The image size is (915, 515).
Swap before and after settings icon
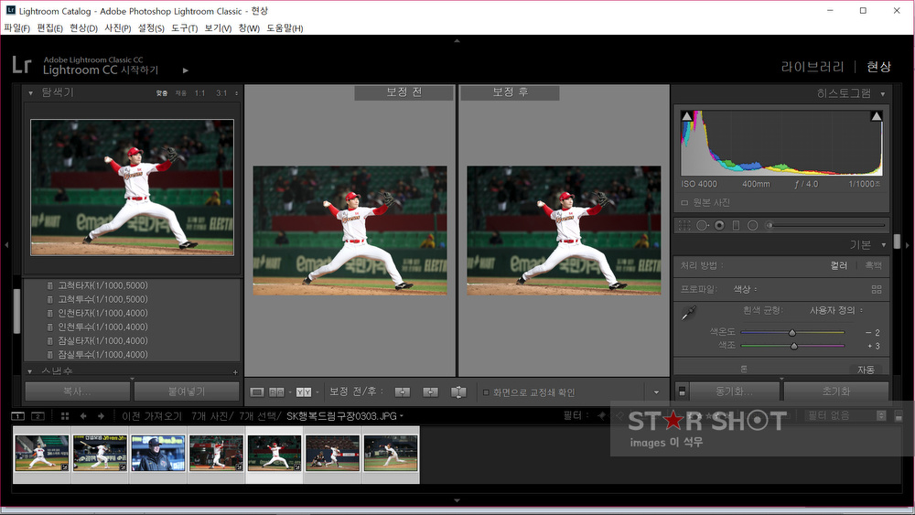pos(458,392)
